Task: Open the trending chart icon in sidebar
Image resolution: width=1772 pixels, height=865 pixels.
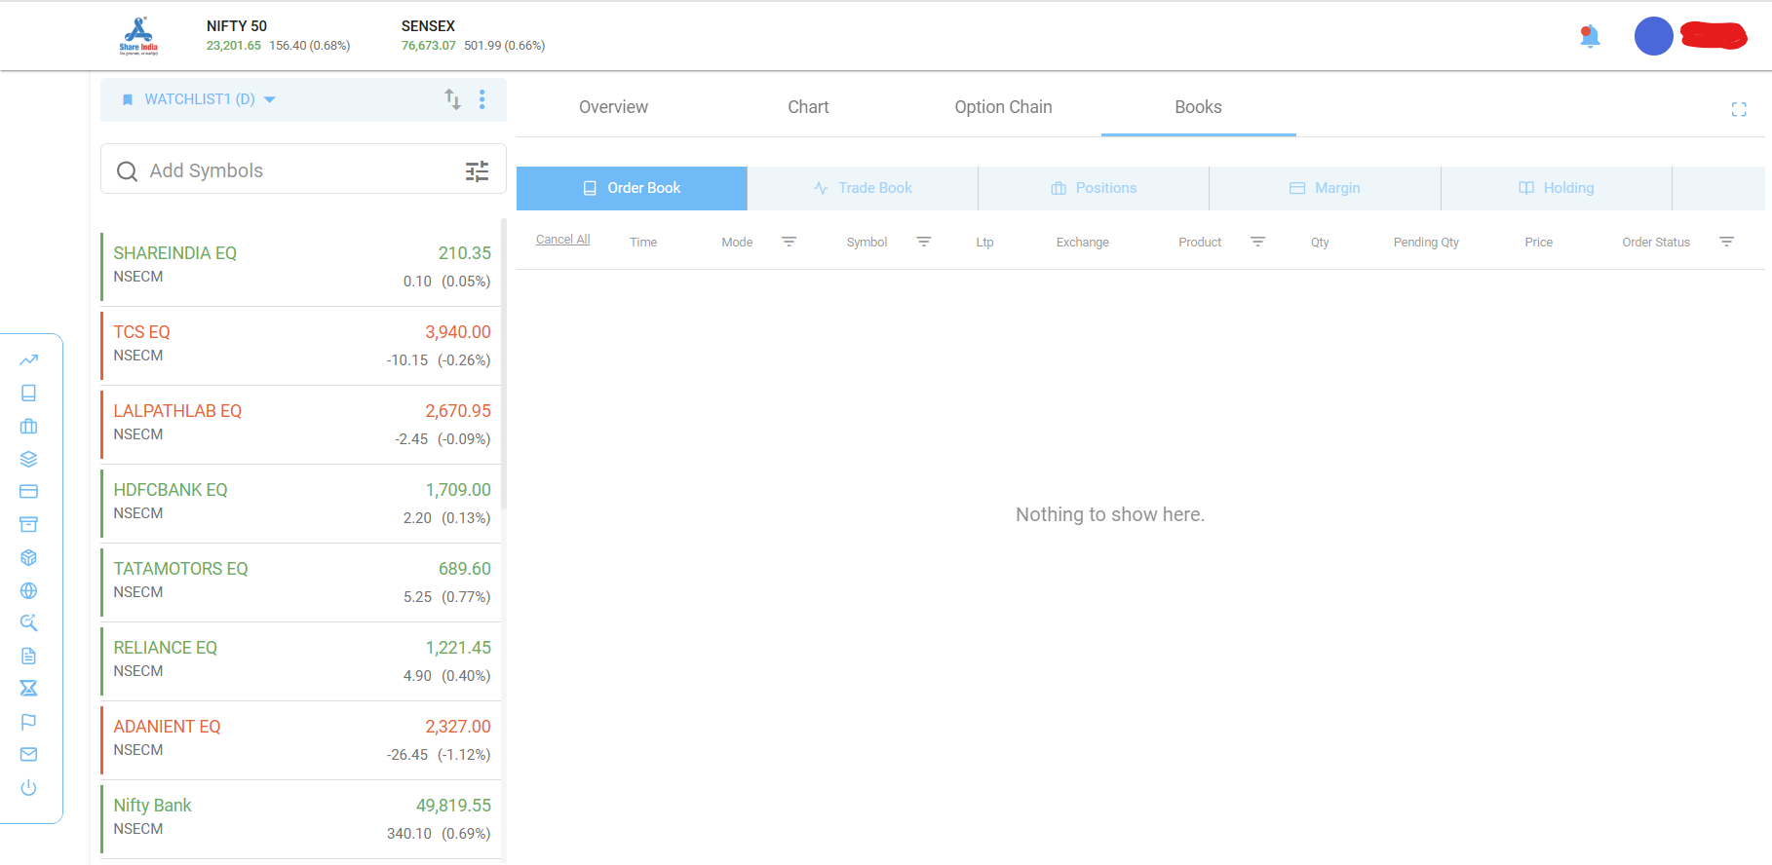Action: point(28,359)
